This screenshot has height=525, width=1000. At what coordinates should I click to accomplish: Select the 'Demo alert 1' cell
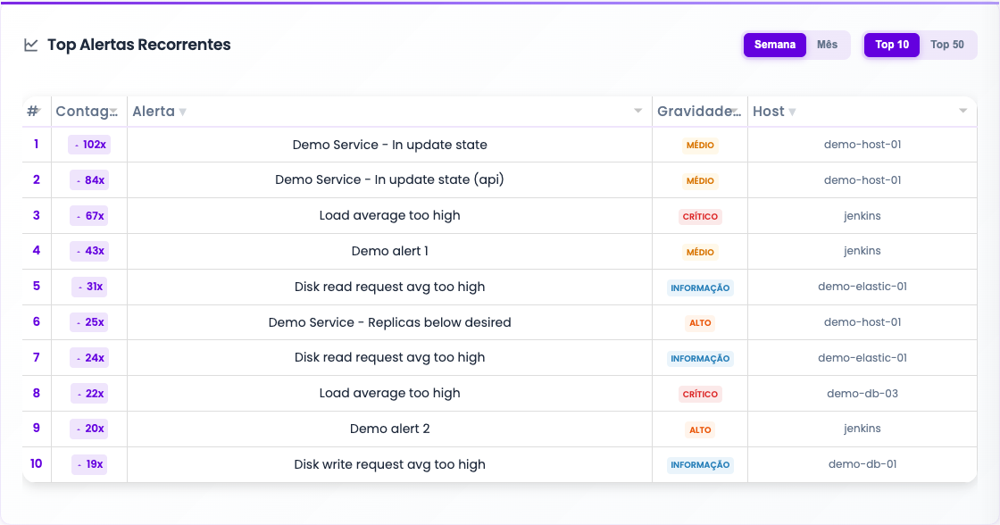coord(389,251)
